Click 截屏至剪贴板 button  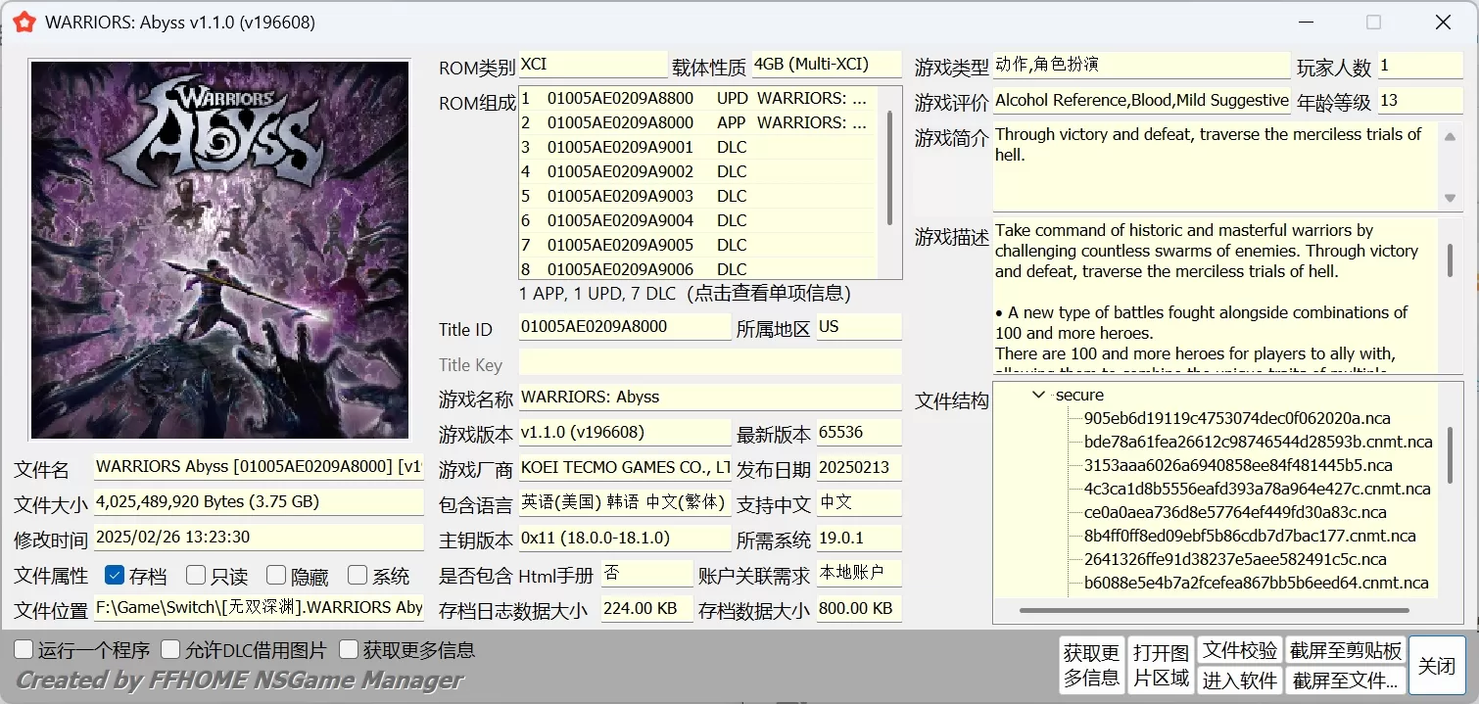1346,651
